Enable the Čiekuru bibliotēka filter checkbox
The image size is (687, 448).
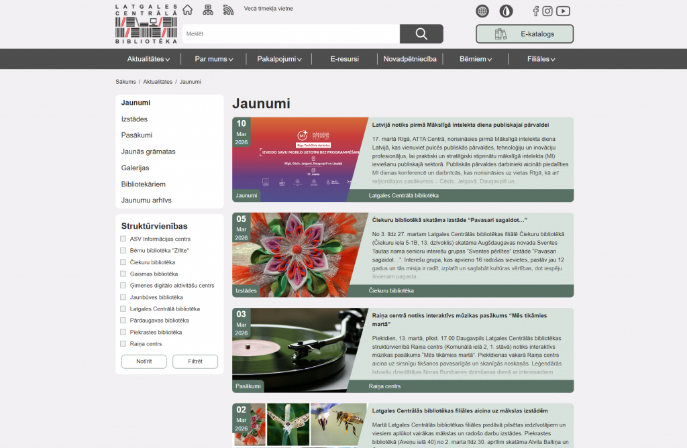click(123, 262)
